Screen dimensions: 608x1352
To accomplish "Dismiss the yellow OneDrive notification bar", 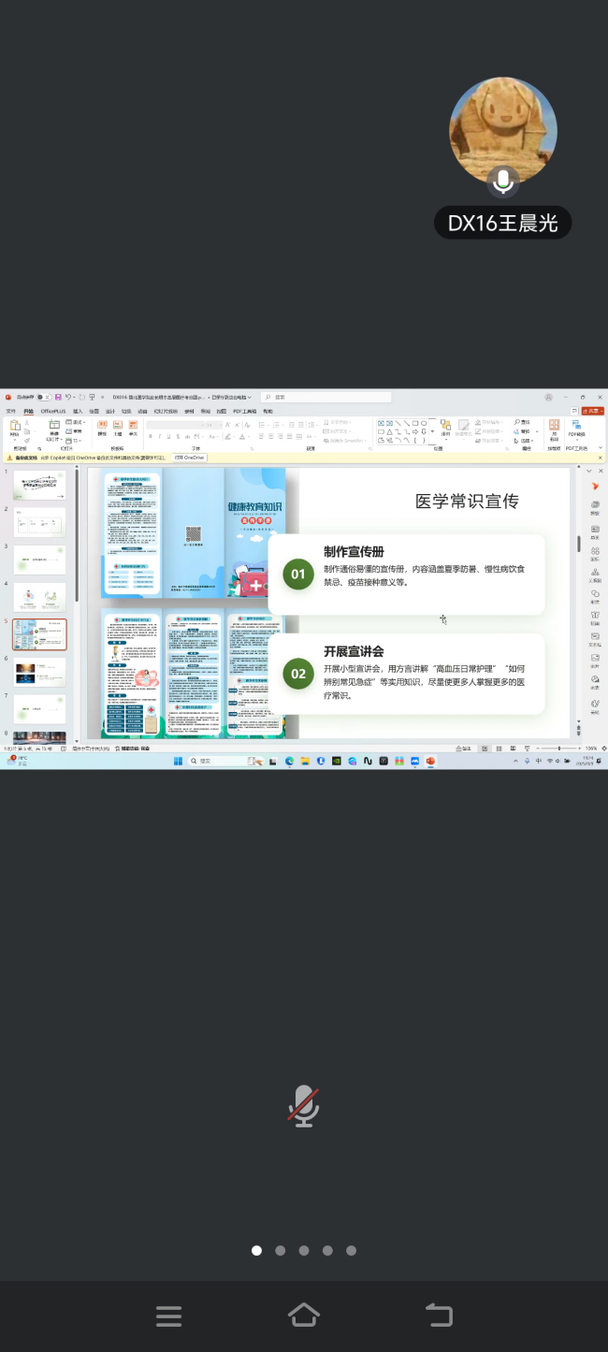I will [x=601, y=458].
